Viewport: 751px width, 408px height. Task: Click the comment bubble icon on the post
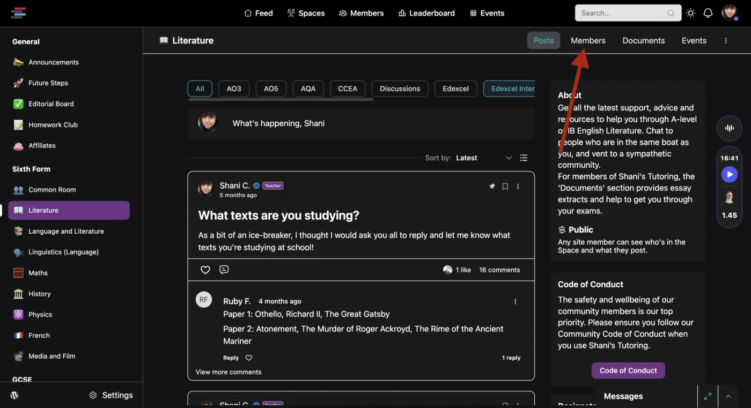[x=224, y=270]
